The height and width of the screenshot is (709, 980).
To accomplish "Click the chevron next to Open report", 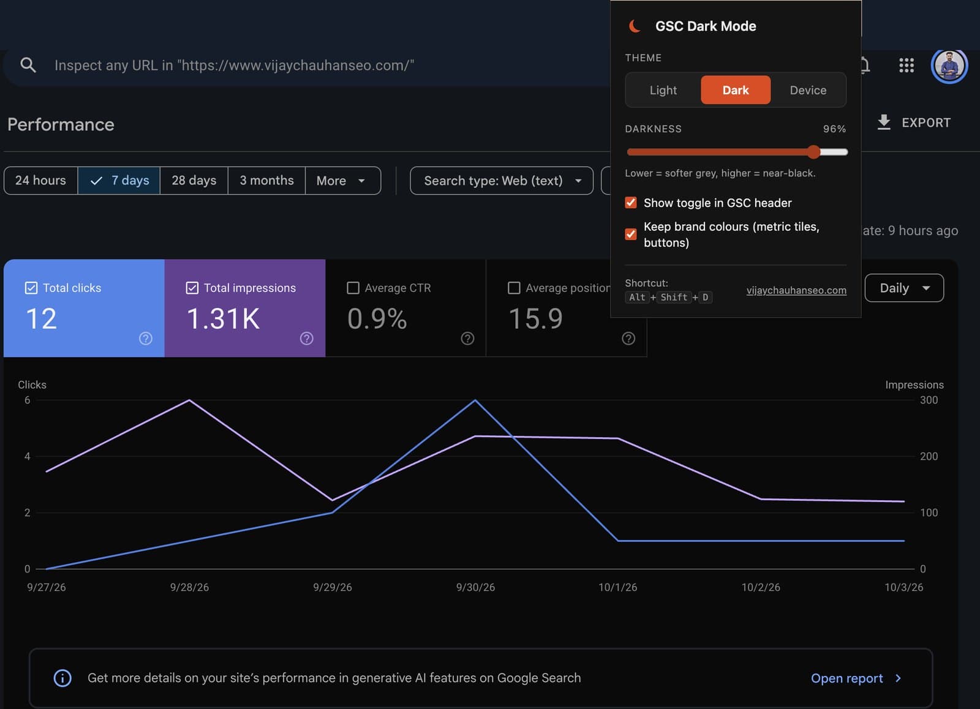I will (x=898, y=678).
